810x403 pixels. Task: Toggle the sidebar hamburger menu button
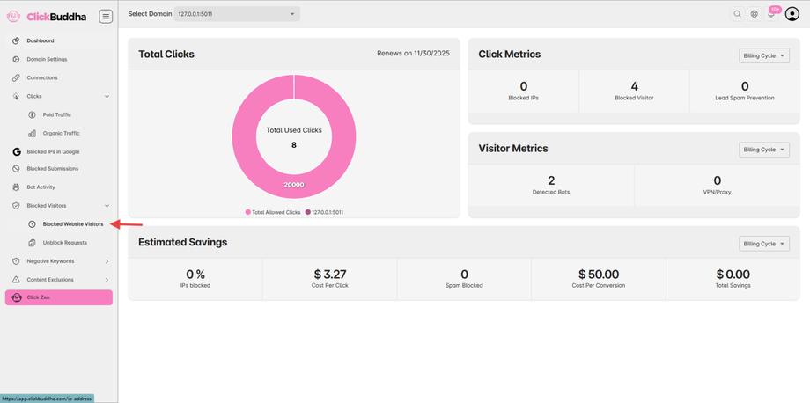click(x=106, y=17)
